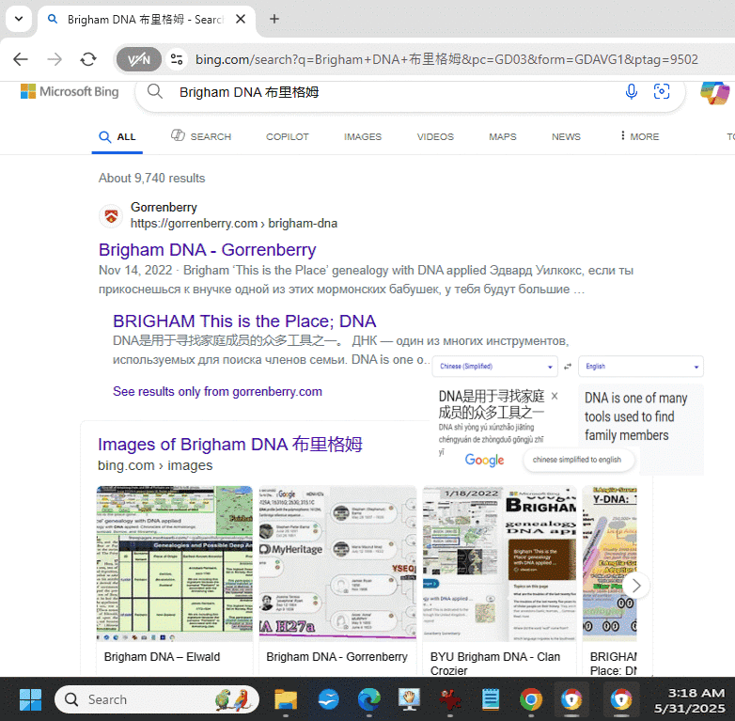Close the Brigham DNA search tab

coord(241,19)
